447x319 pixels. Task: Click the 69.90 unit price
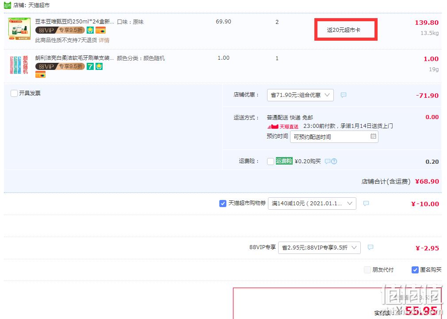[224, 22]
